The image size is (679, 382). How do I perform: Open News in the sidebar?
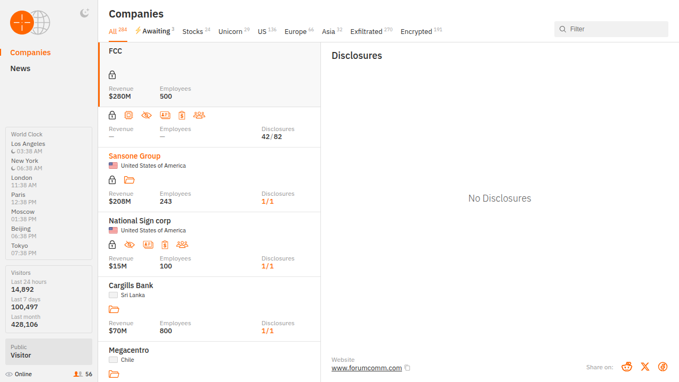20,68
